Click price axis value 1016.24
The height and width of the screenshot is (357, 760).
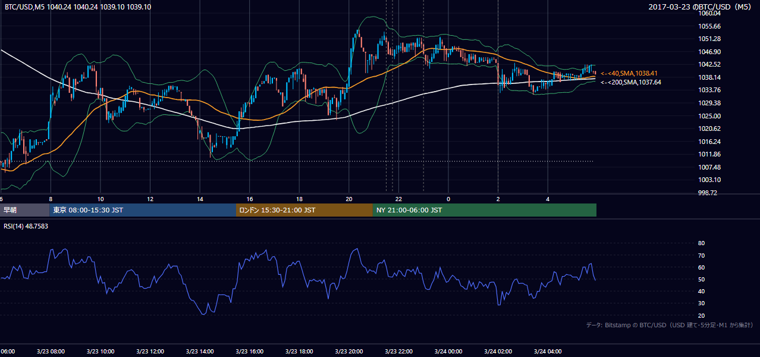(x=709, y=142)
